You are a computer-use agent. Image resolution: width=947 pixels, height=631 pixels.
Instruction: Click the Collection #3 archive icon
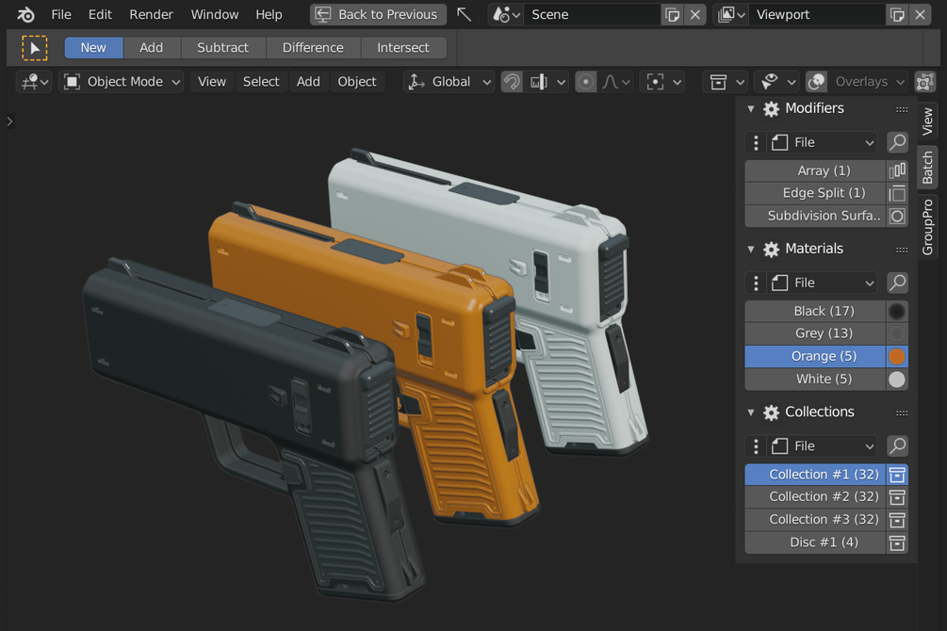point(897,520)
